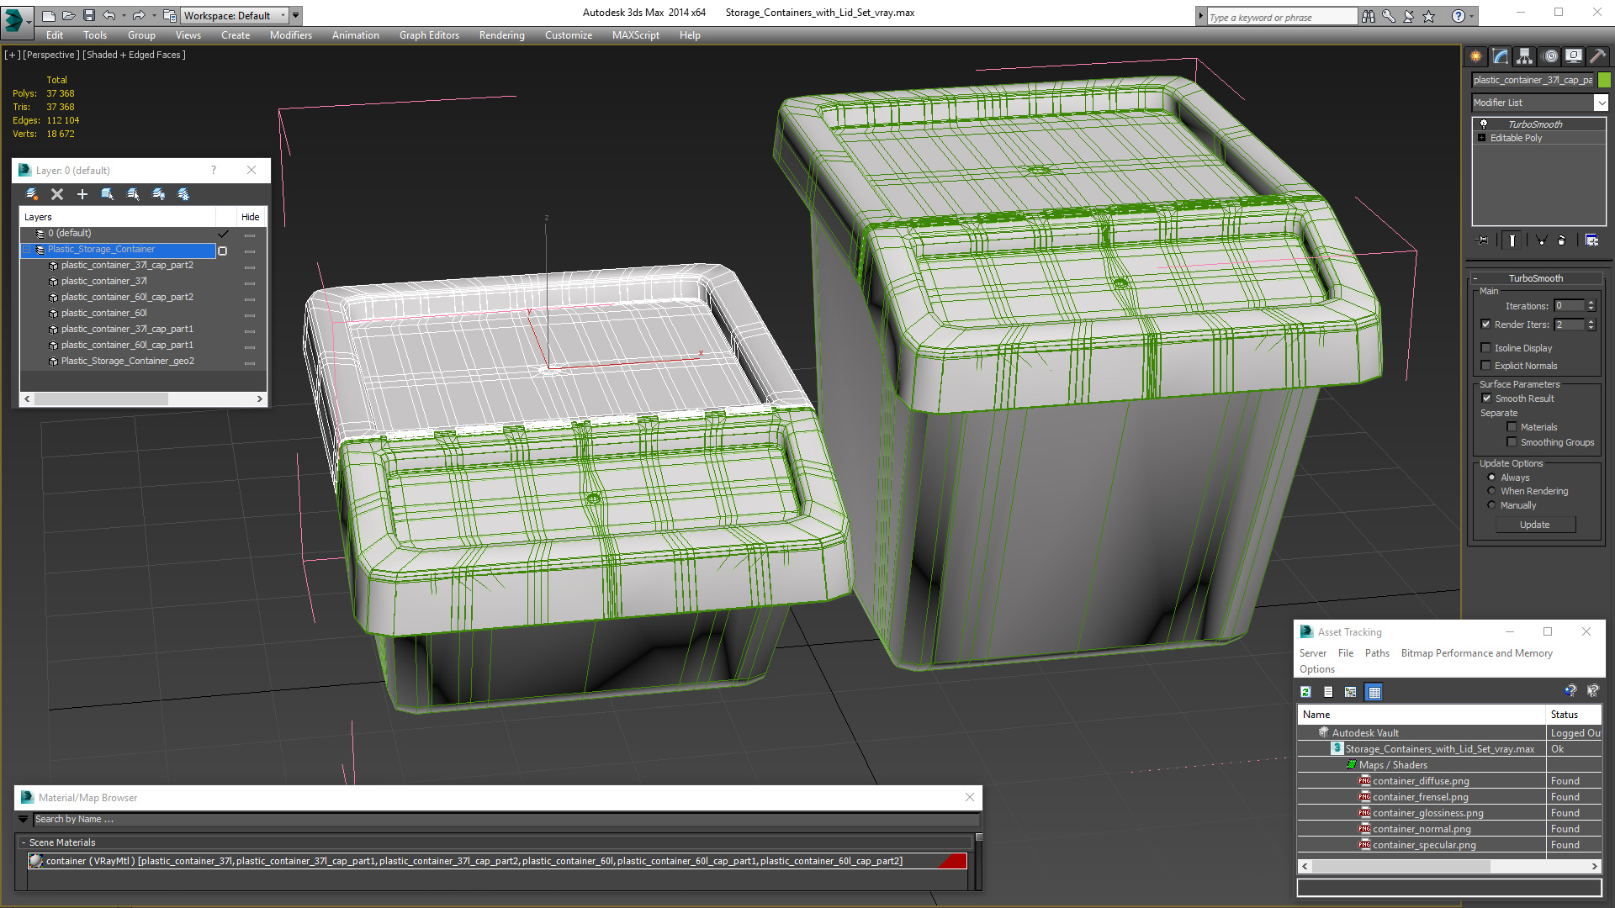Select the Rendering menu item
This screenshot has width=1615, height=908.
click(x=501, y=35)
